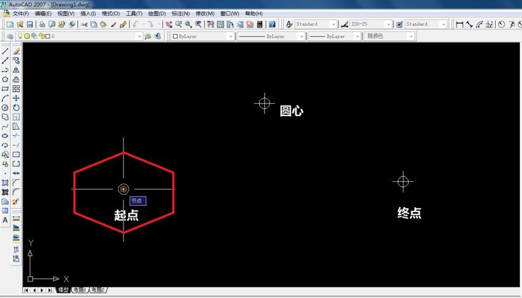522x298 pixels.
Task: Expand the layer list dropdown
Action: (x=139, y=36)
